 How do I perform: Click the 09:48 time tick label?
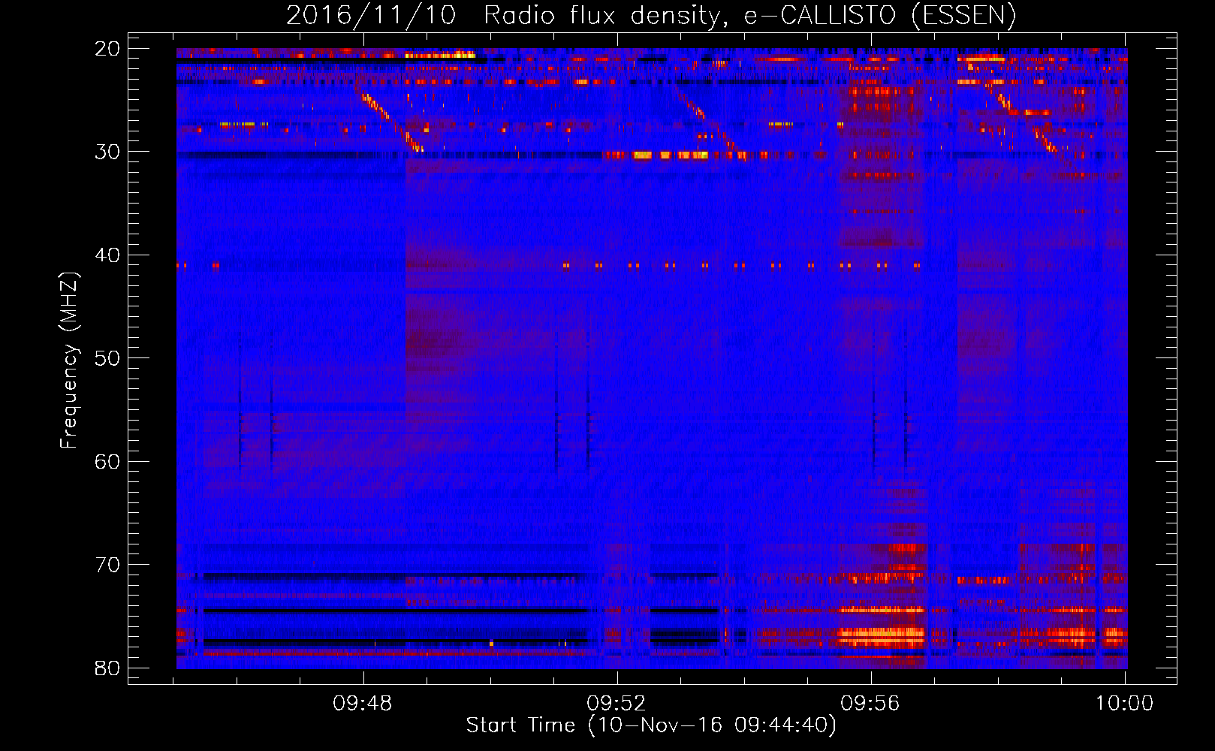[363, 704]
